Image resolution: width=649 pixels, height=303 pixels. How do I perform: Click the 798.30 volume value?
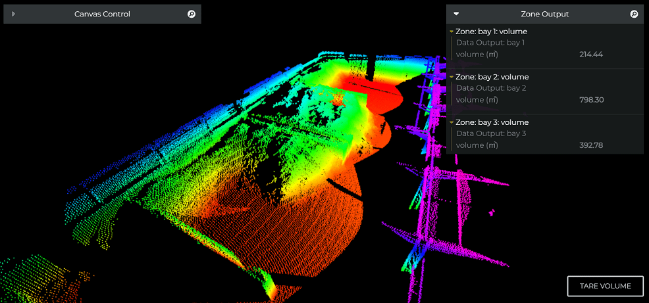[591, 100]
